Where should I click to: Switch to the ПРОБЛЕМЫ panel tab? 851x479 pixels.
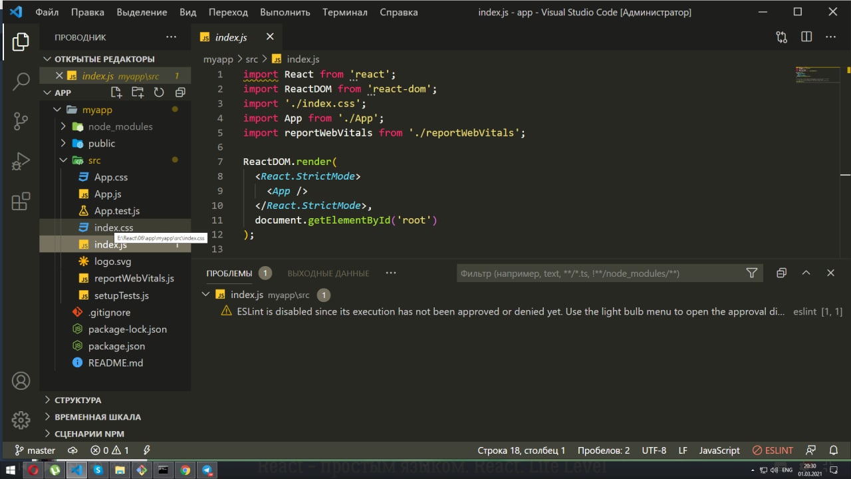tap(229, 273)
